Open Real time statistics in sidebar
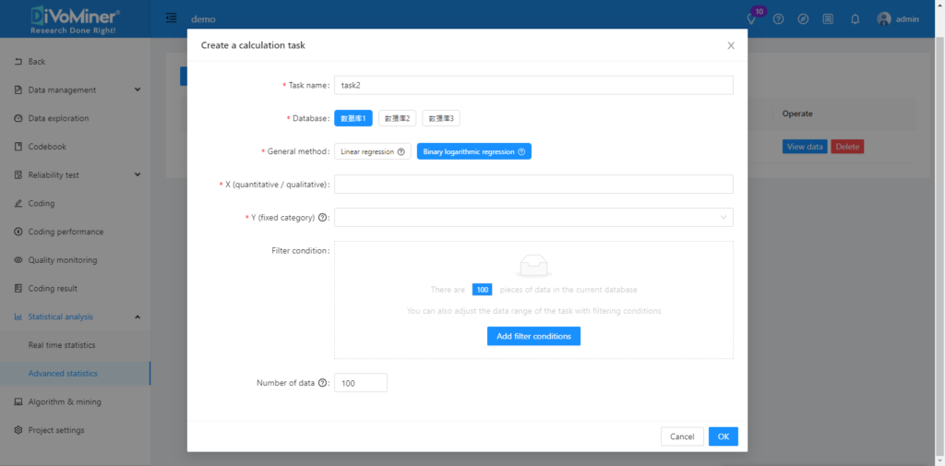The width and height of the screenshot is (945, 466). pos(62,345)
